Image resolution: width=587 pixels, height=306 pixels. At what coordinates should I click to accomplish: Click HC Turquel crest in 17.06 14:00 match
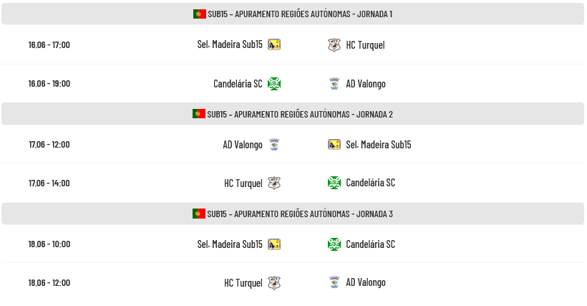point(274,183)
